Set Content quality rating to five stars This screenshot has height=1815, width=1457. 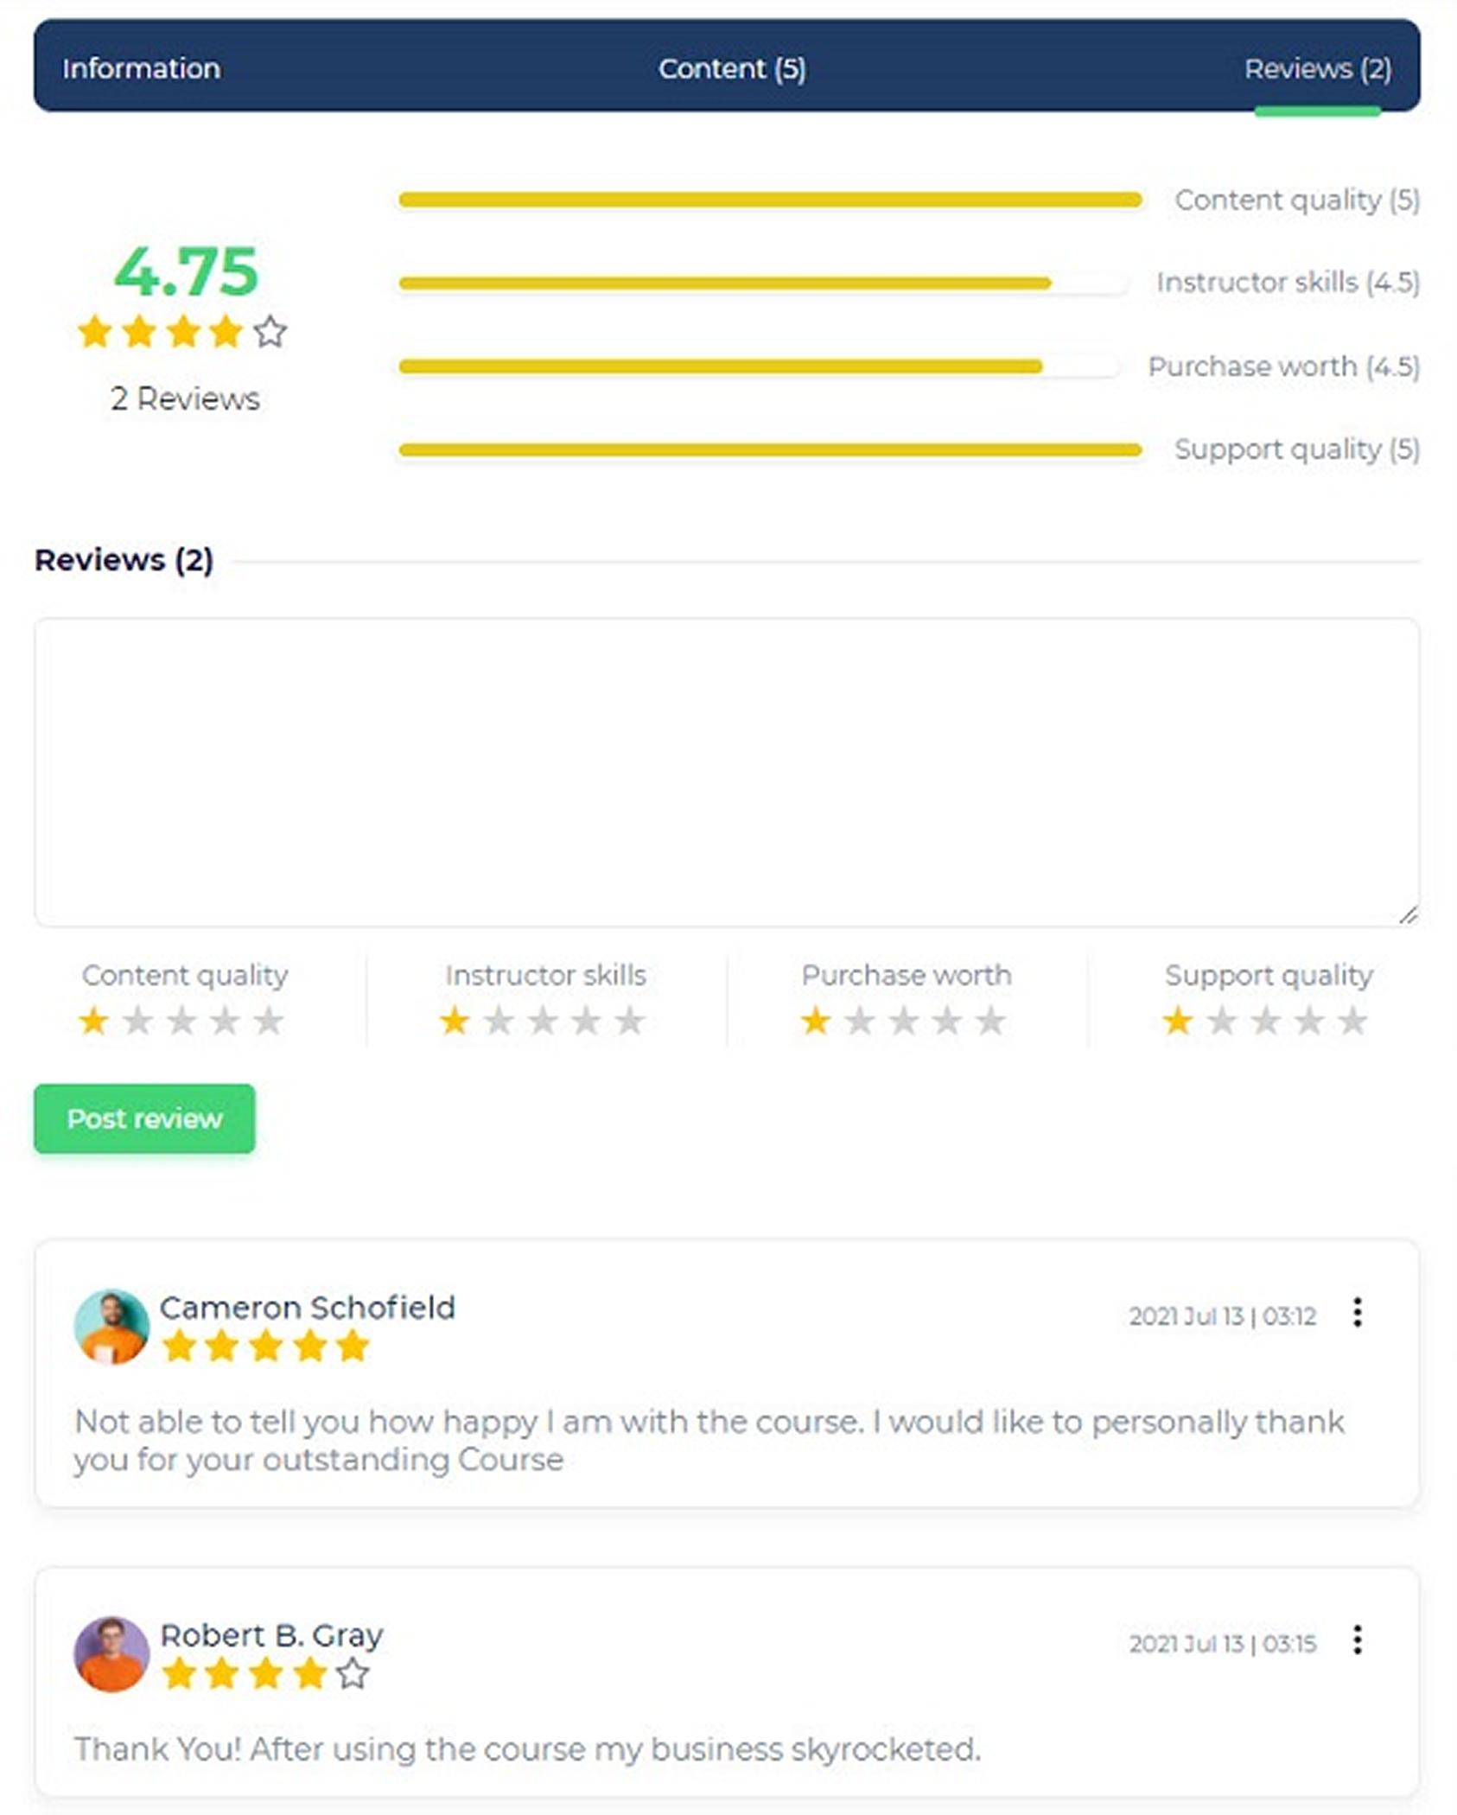pyautogui.click(x=269, y=1022)
